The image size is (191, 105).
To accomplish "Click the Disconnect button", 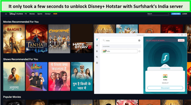I will click(165, 88).
